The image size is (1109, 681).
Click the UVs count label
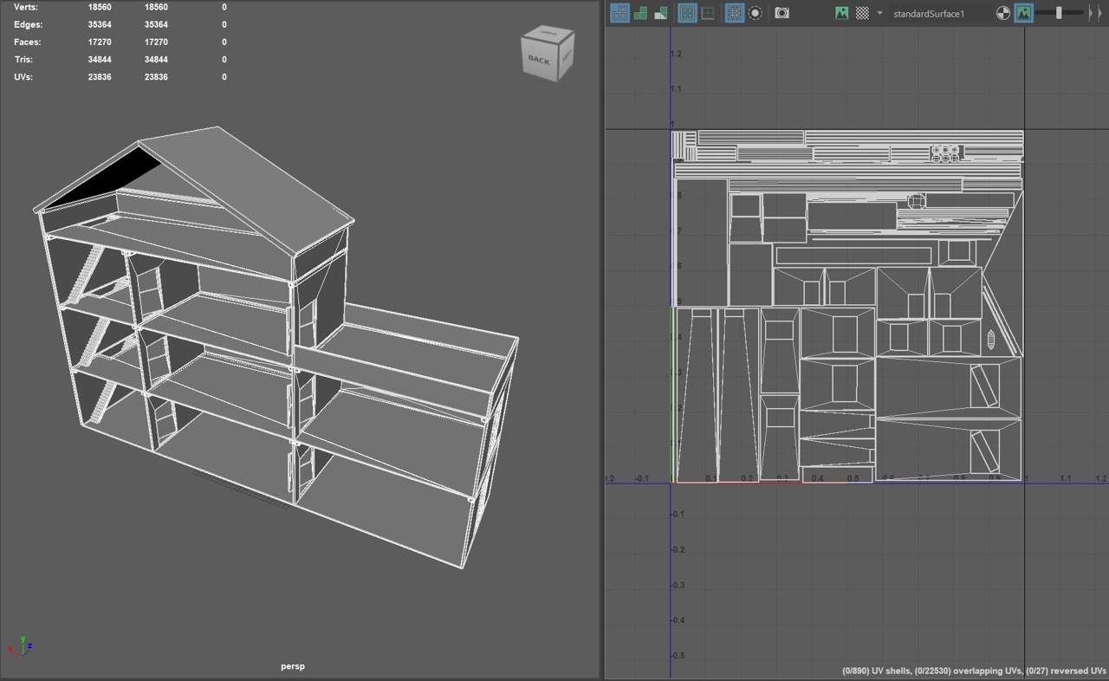24,77
